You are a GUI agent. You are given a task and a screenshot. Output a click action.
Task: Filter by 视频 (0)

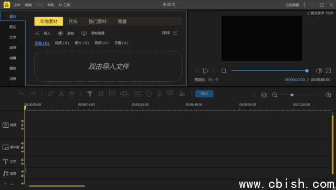(62, 43)
